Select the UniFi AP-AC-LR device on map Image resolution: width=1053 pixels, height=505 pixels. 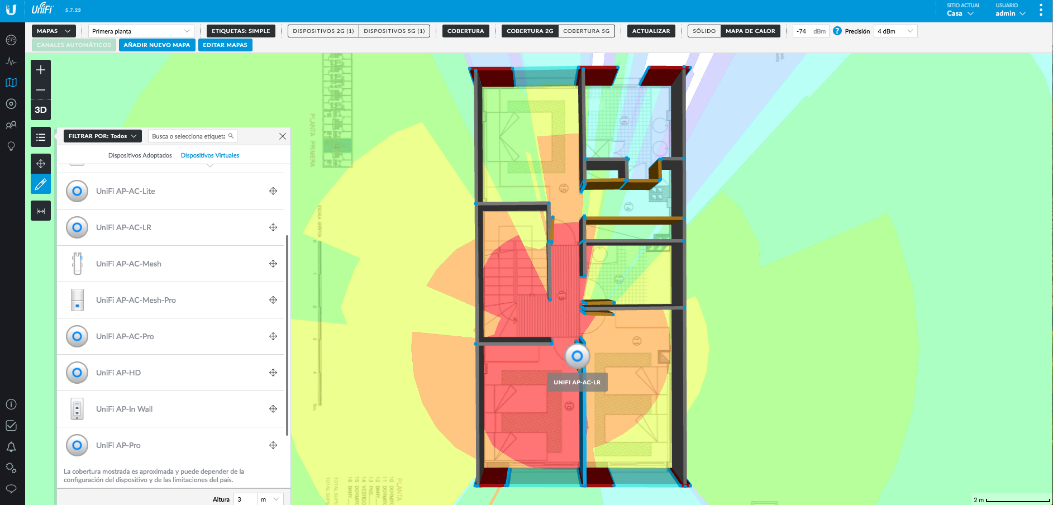pos(577,356)
